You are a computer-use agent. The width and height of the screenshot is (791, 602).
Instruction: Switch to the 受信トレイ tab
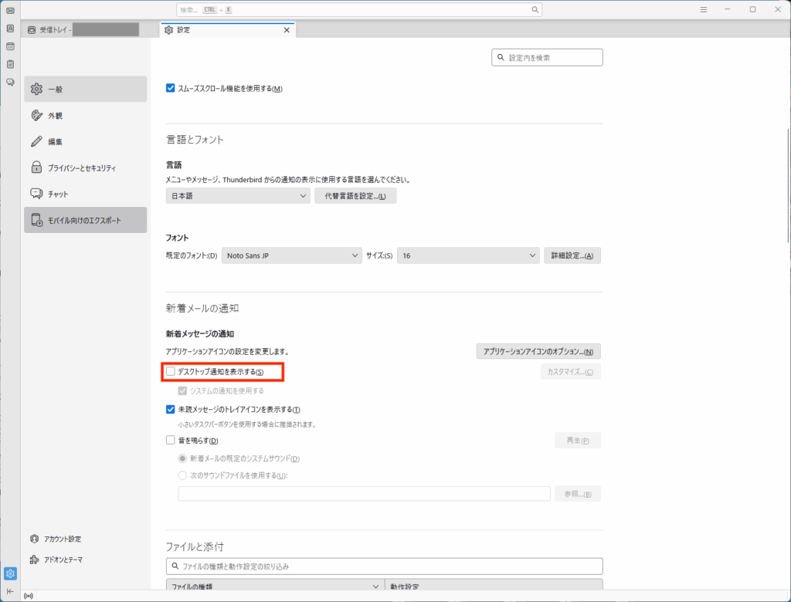(x=82, y=30)
